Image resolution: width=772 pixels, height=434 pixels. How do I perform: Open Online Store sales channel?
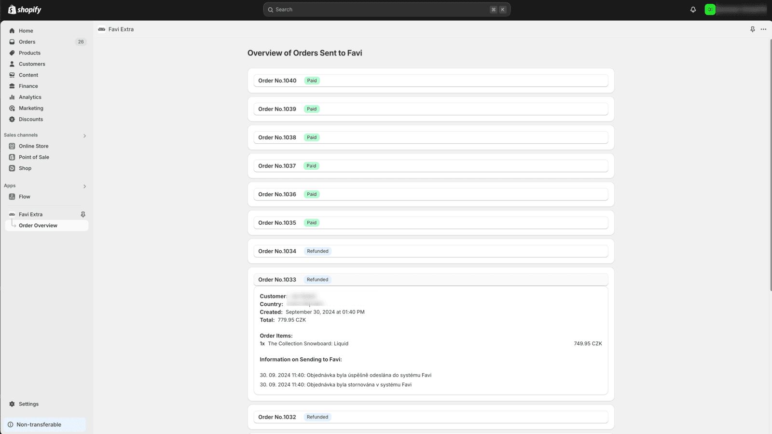click(33, 146)
